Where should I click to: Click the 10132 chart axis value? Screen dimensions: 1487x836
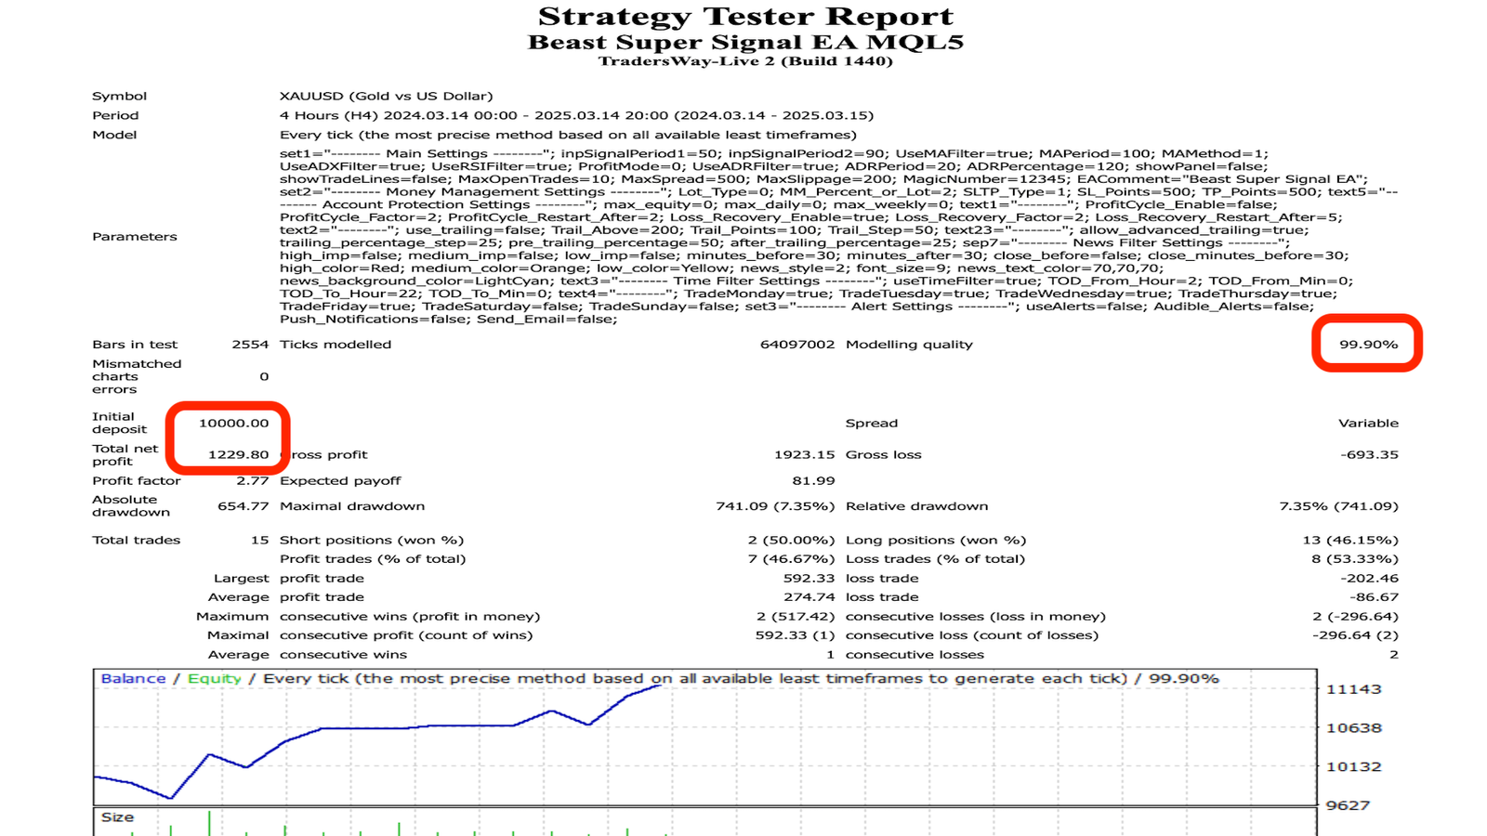(x=1353, y=767)
